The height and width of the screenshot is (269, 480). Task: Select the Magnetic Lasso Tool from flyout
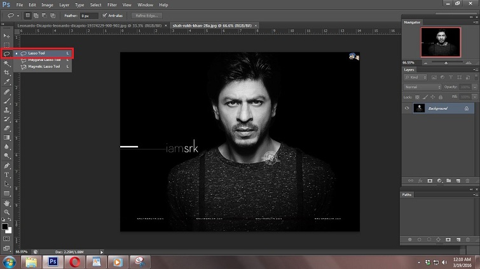tap(44, 66)
